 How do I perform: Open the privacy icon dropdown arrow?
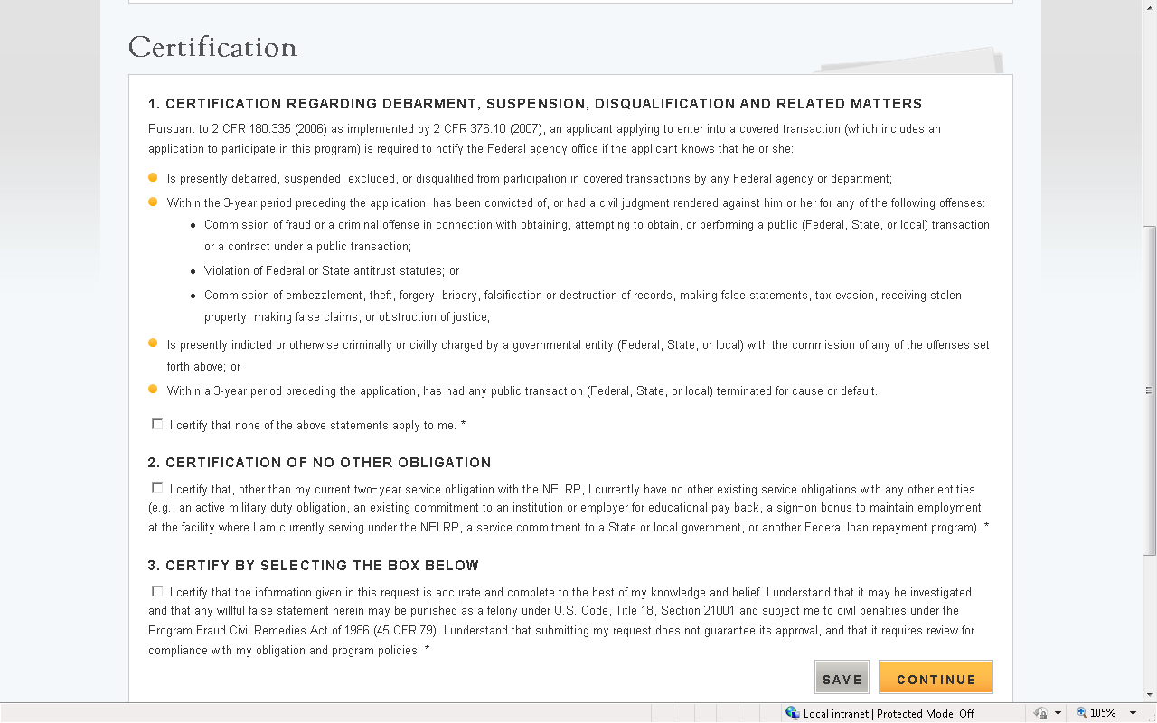click(x=1058, y=713)
